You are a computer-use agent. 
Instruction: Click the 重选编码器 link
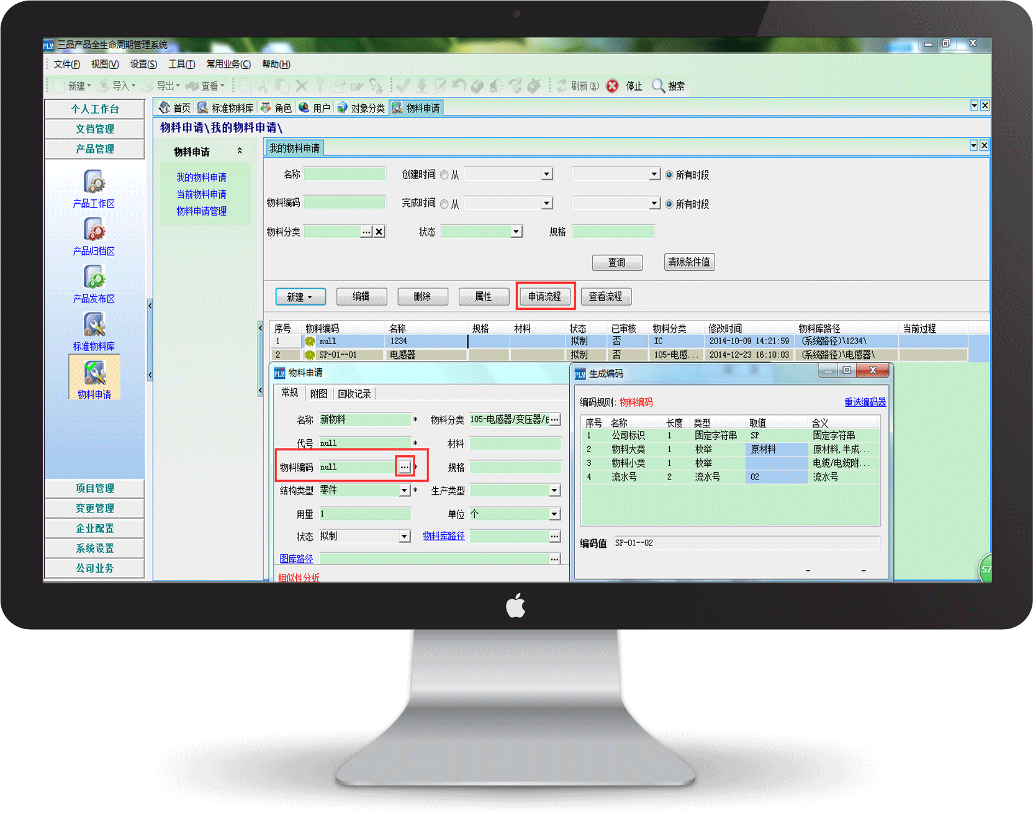(x=865, y=402)
